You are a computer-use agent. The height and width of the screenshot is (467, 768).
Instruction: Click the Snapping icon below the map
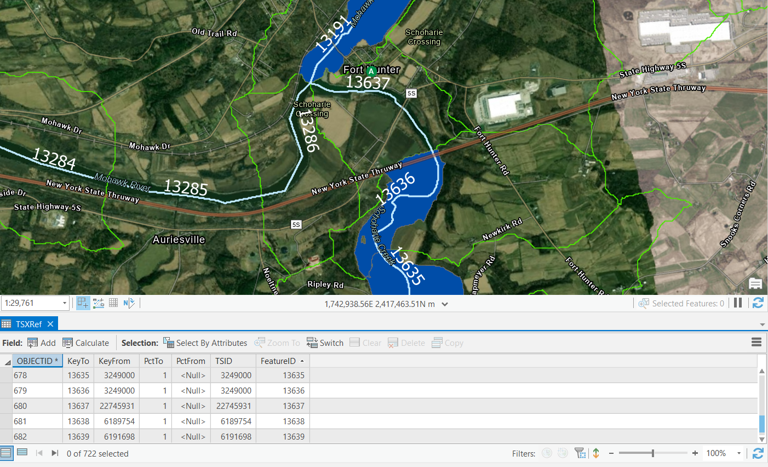click(83, 303)
